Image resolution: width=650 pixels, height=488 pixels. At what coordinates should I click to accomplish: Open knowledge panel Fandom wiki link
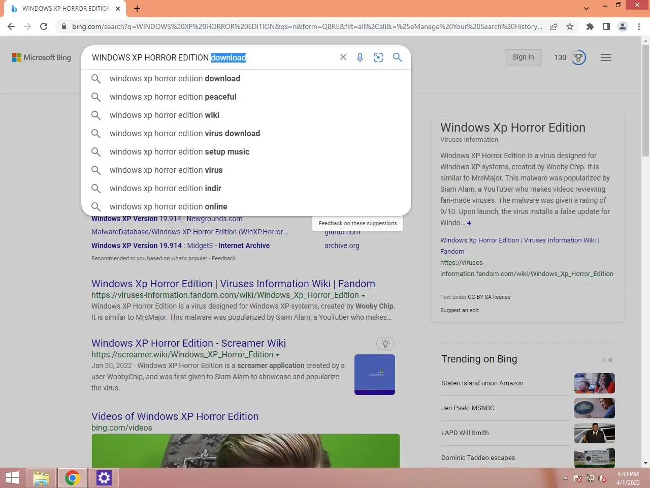[519, 246]
